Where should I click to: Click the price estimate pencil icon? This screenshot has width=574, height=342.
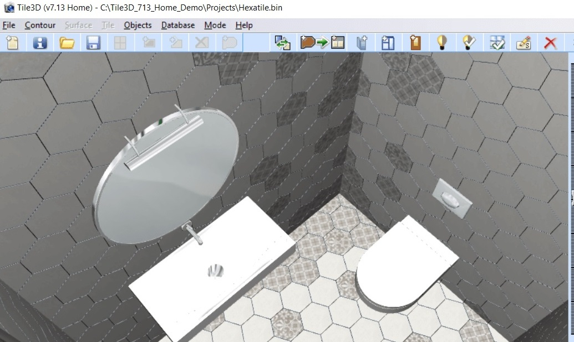coord(524,43)
